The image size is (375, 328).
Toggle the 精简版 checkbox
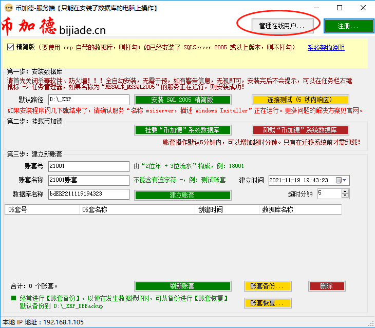pos(11,47)
